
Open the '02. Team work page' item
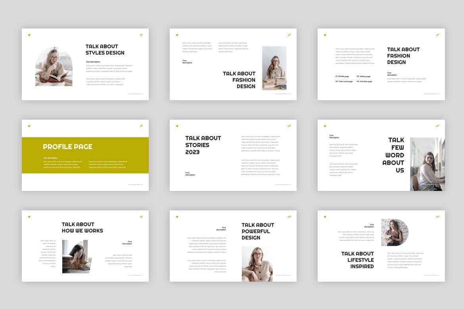(x=344, y=81)
